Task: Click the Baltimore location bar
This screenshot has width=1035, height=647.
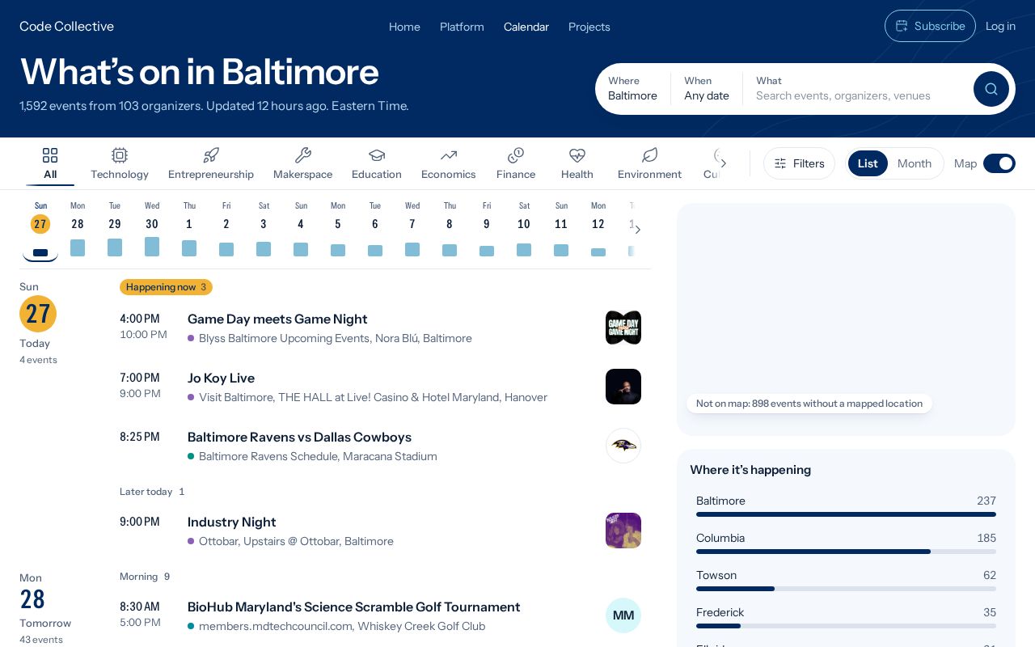Action: [x=846, y=505]
